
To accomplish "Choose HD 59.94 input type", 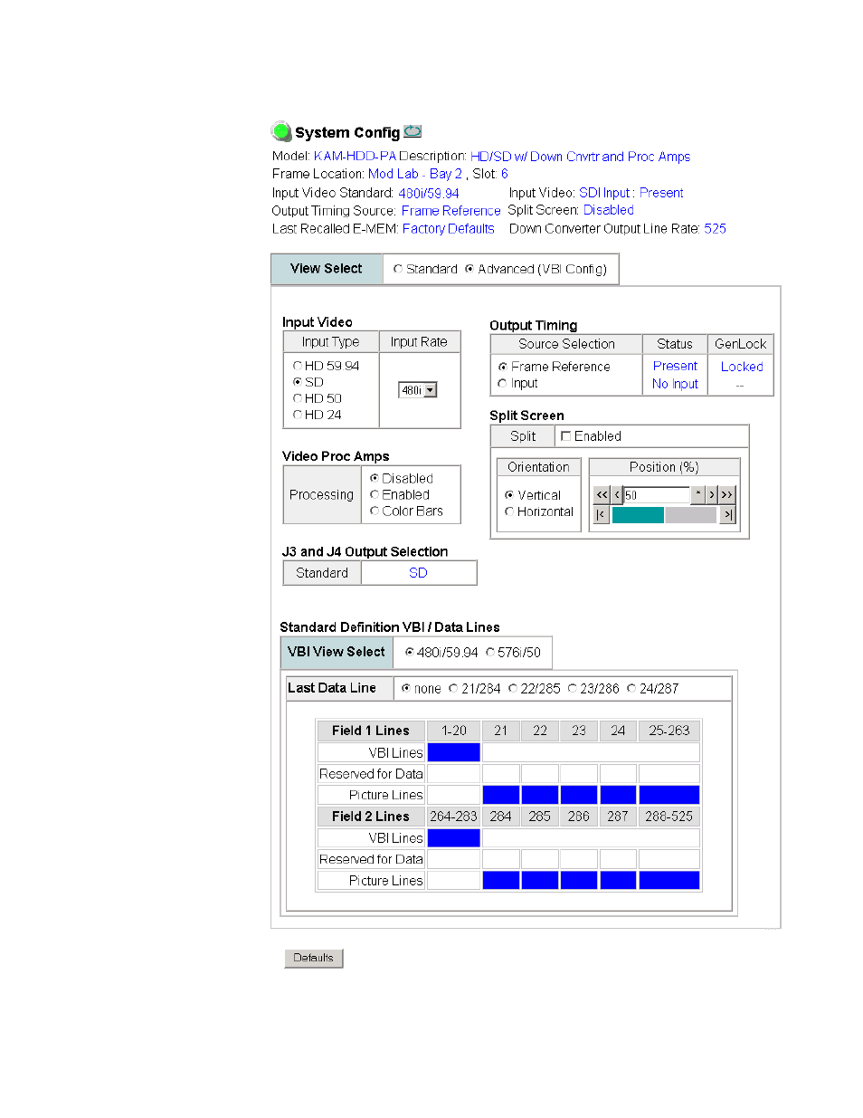I will pos(297,366).
